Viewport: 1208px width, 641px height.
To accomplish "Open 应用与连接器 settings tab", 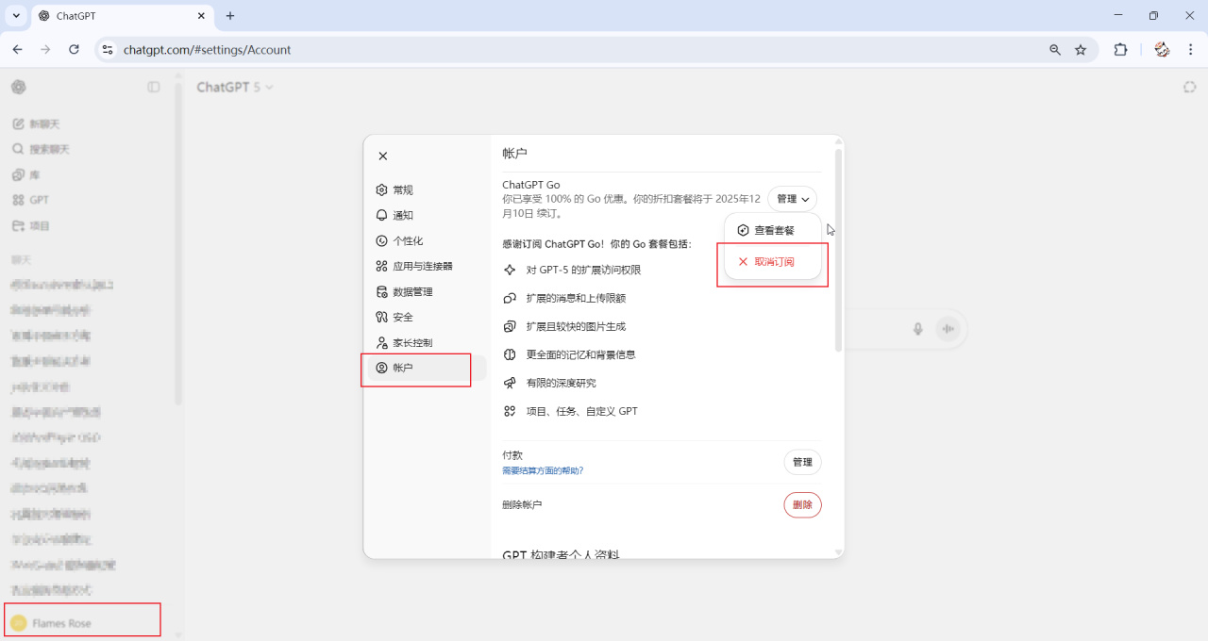I will 427,266.
